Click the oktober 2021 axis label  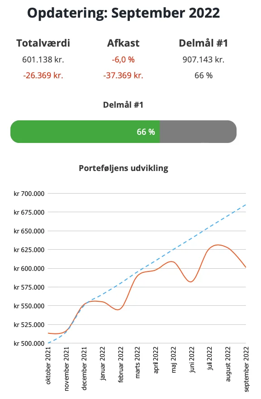pos(48,366)
